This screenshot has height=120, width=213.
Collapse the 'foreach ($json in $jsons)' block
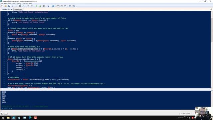point(7,39)
